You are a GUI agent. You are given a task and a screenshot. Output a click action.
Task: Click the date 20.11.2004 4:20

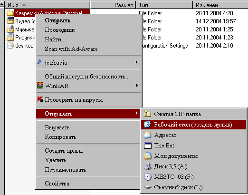click(x=214, y=13)
